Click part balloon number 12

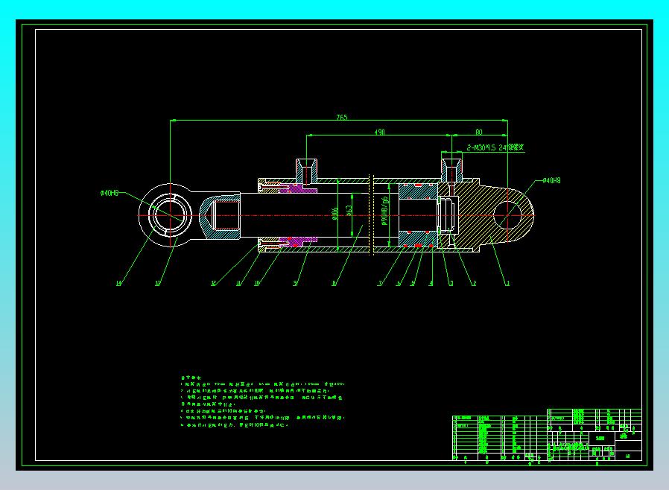click(213, 283)
